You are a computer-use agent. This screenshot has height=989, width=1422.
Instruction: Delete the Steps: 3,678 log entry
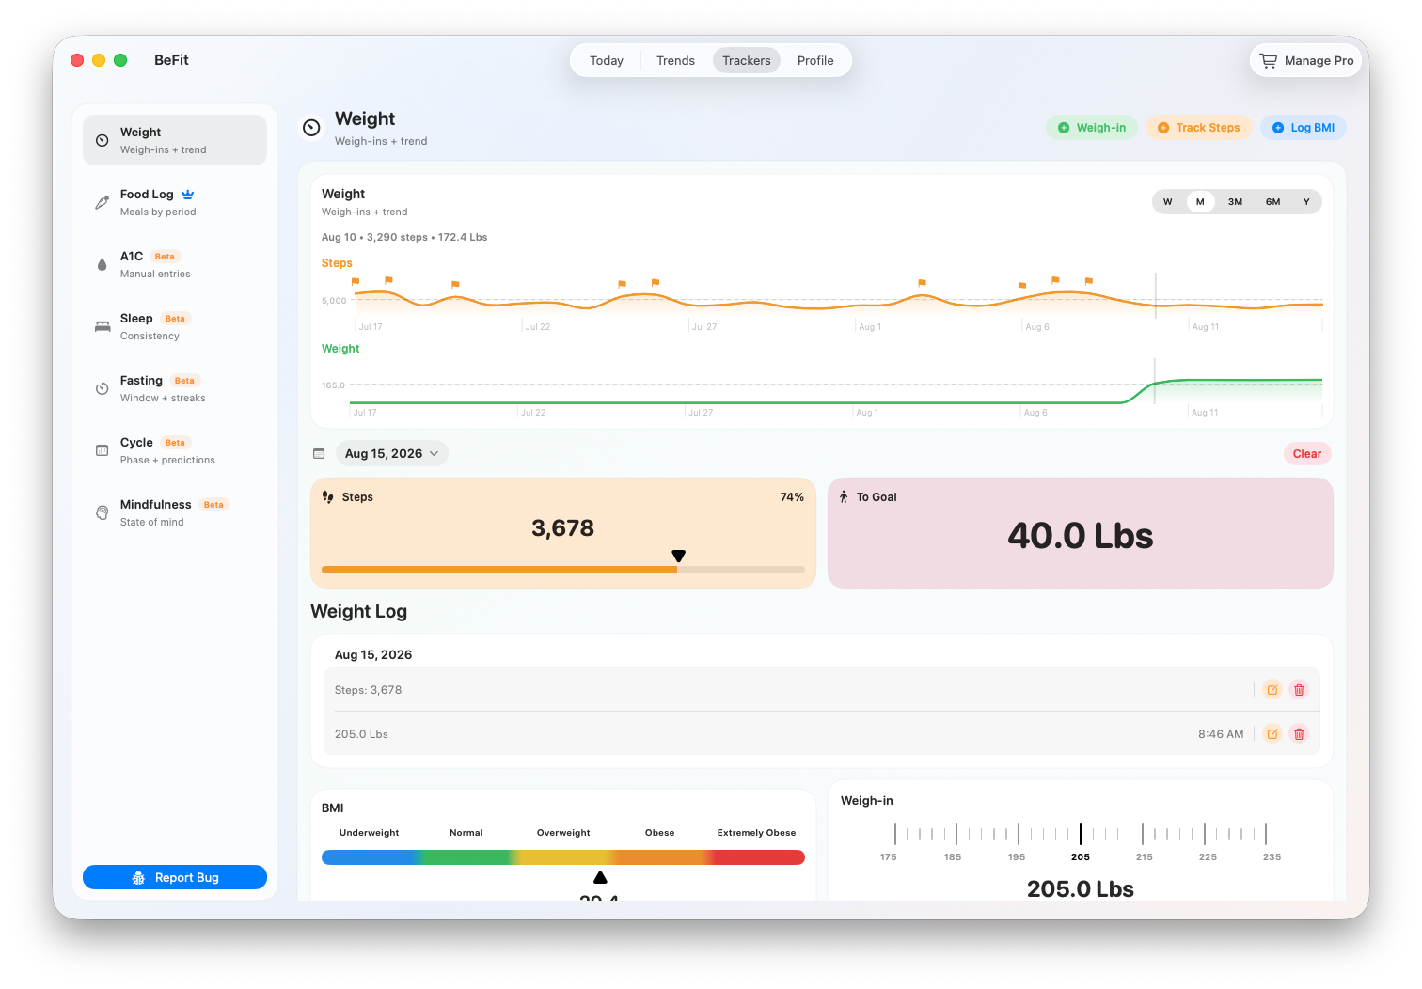(1299, 690)
